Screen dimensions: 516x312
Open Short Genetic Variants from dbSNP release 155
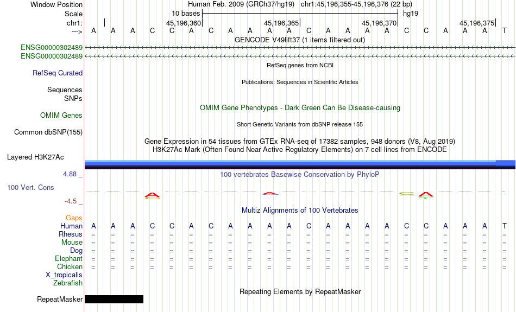(300, 124)
